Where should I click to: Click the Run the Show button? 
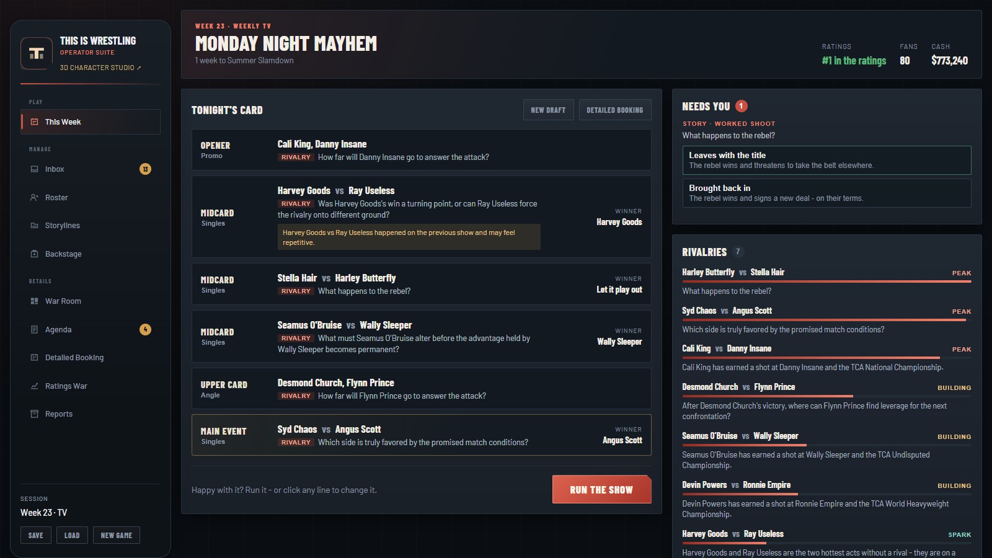(x=601, y=490)
